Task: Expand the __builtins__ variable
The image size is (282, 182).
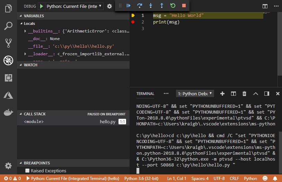Action: click(25, 31)
